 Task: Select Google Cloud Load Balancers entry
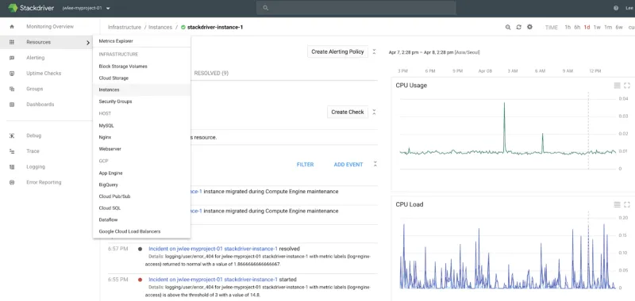coord(129,231)
